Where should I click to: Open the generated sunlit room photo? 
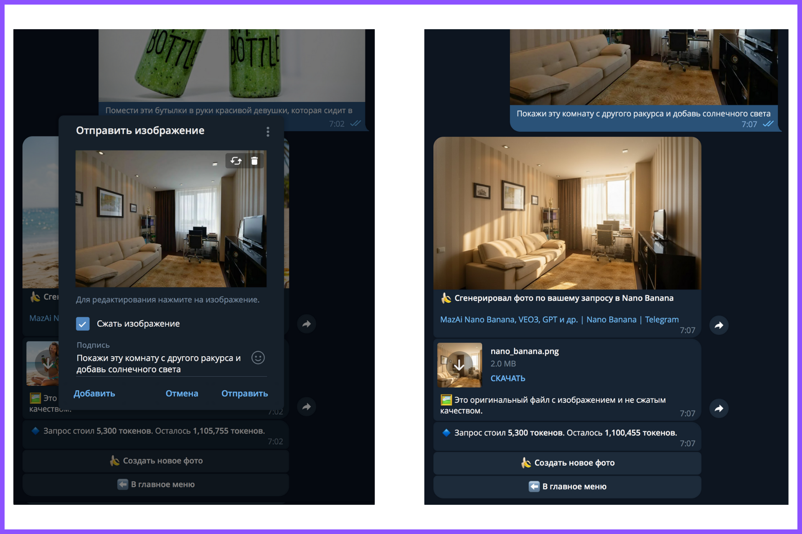567,213
